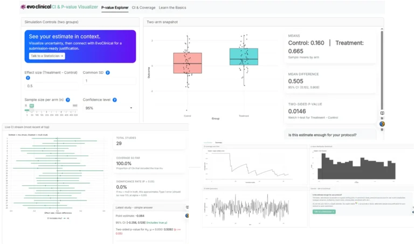The height and width of the screenshot is (244, 414).
Task: Click the Common SD input field
Action: (109, 81)
